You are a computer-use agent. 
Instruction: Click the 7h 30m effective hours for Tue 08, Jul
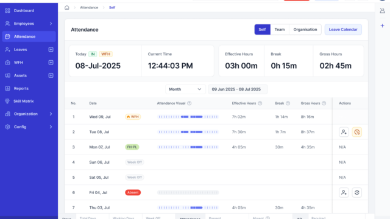pyautogui.click(x=239, y=132)
